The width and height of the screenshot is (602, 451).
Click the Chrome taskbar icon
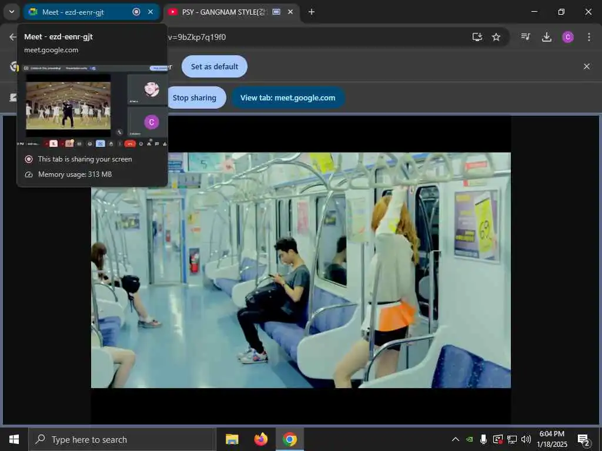click(x=290, y=439)
